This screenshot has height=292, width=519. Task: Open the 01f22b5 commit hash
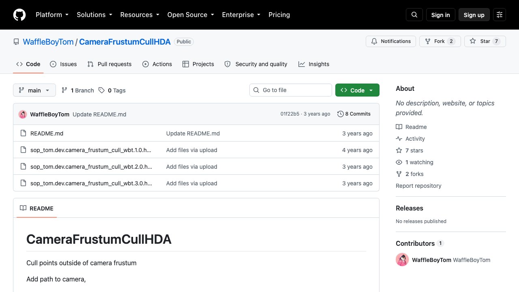point(290,114)
